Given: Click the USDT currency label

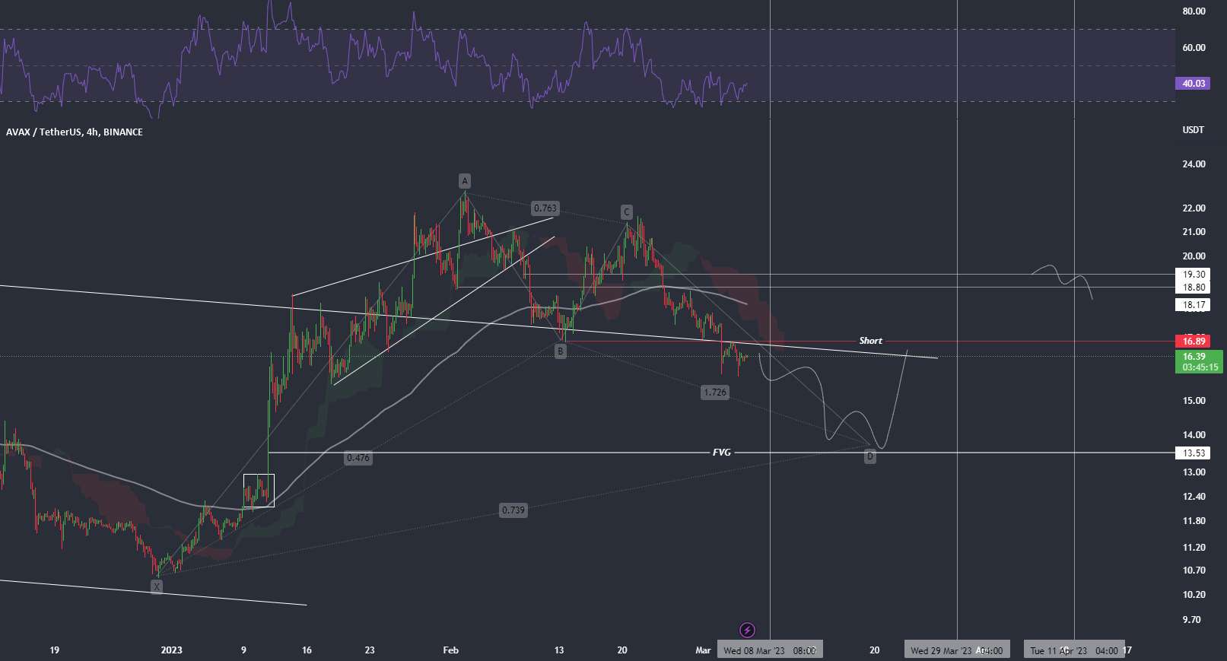Looking at the screenshot, I should [1193, 130].
